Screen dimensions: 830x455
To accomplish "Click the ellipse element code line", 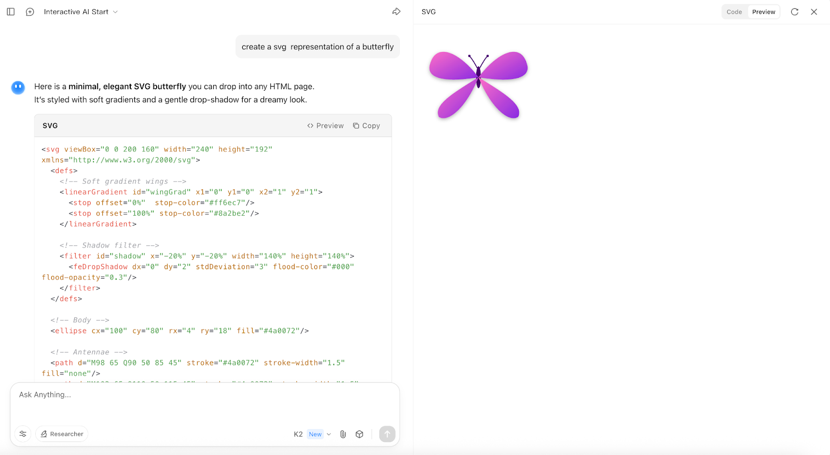I will 179,331.
